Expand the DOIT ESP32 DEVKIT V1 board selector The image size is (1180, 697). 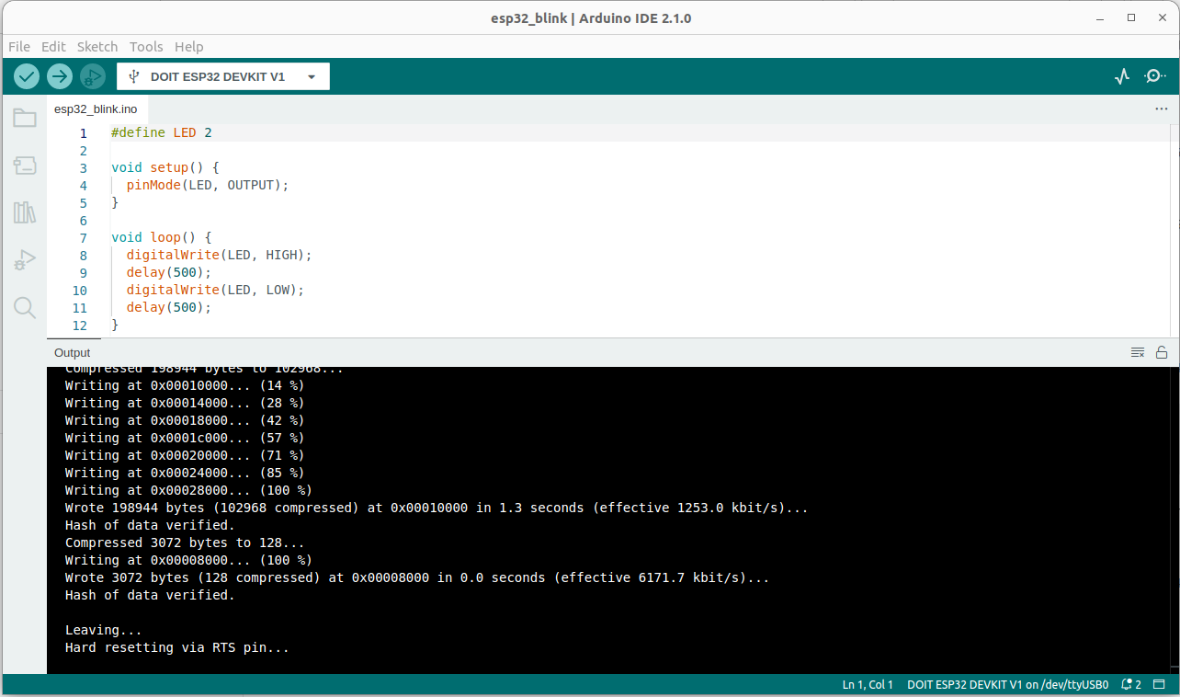coord(223,77)
